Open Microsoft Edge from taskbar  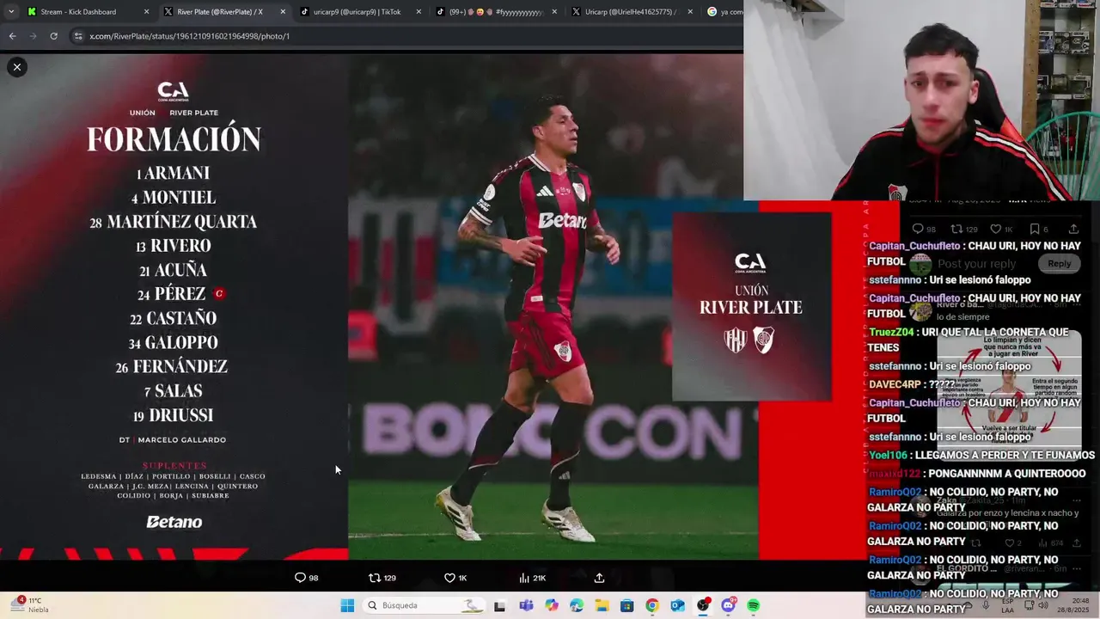[577, 605]
